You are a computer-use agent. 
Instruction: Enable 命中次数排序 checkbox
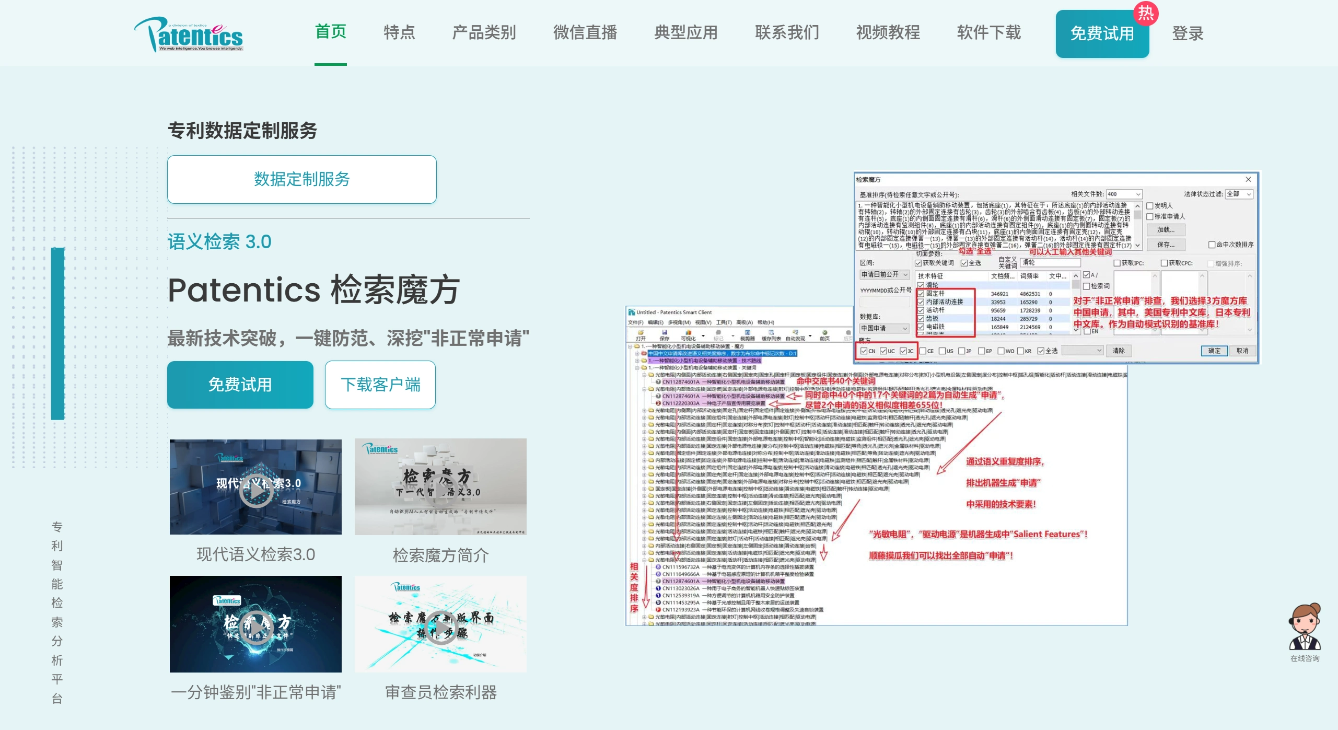tap(1212, 245)
